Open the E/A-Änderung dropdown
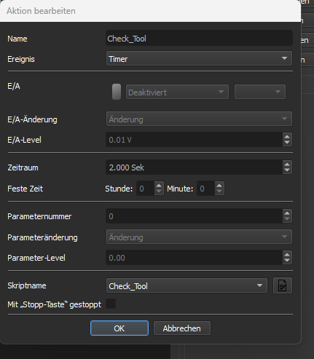The image size is (314, 359). [x=199, y=119]
